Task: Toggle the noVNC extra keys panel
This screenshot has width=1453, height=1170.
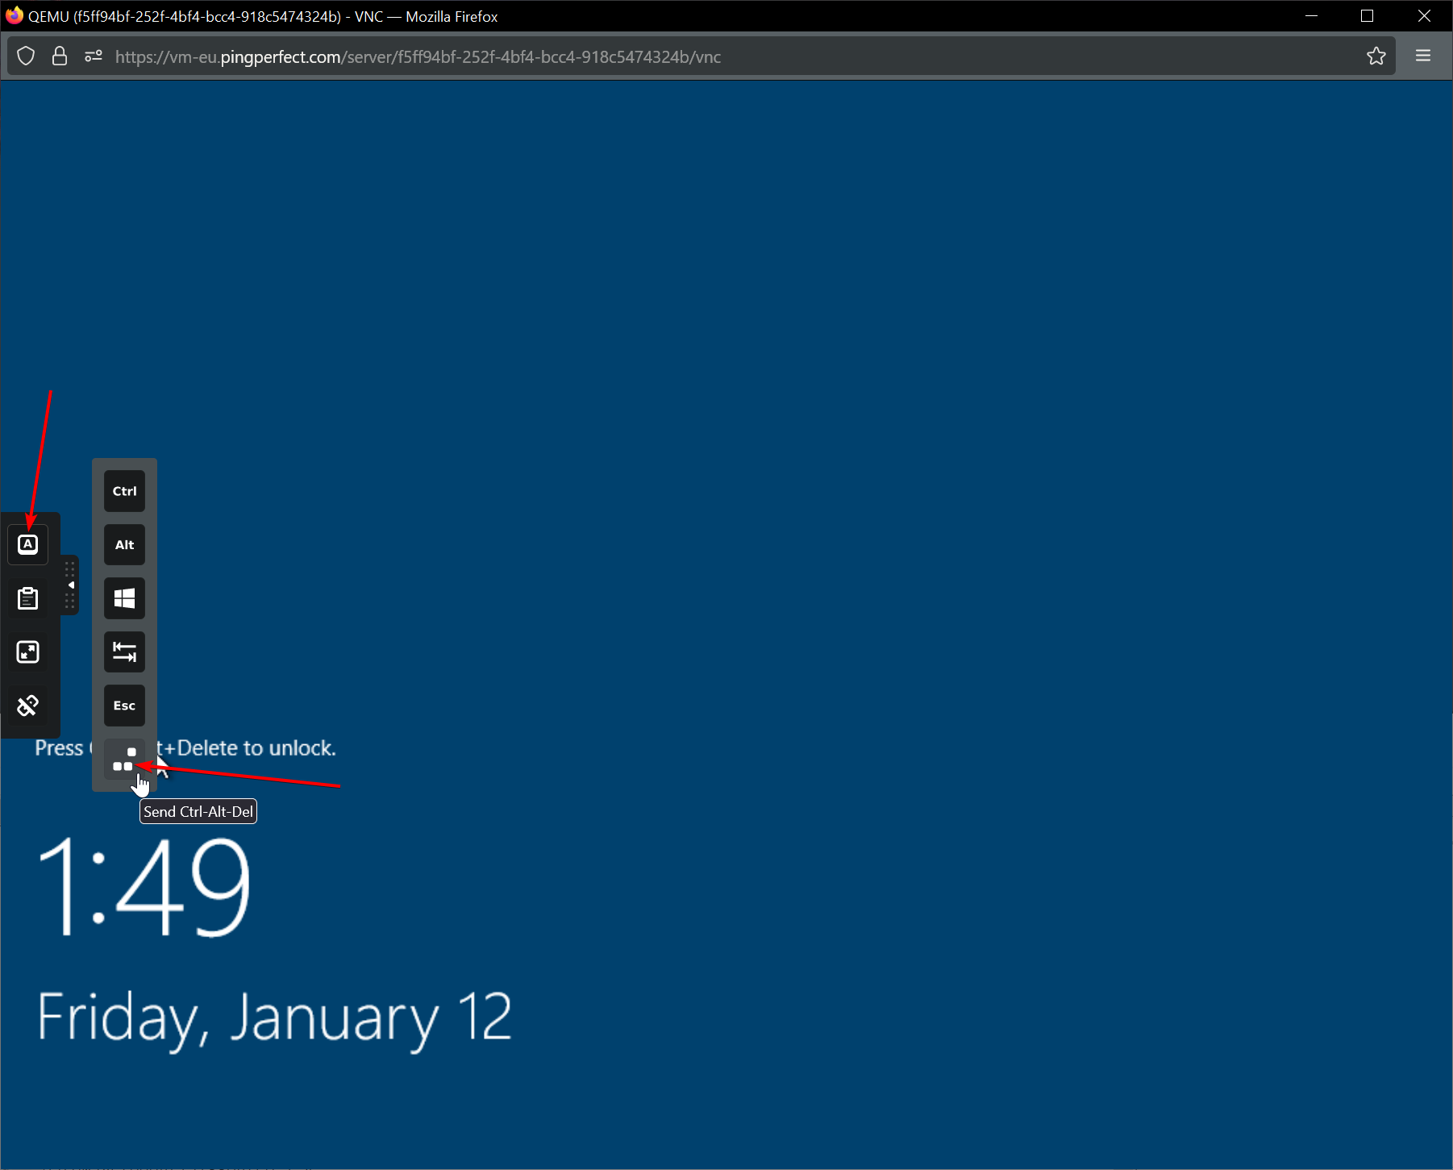Action: pos(28,545)
